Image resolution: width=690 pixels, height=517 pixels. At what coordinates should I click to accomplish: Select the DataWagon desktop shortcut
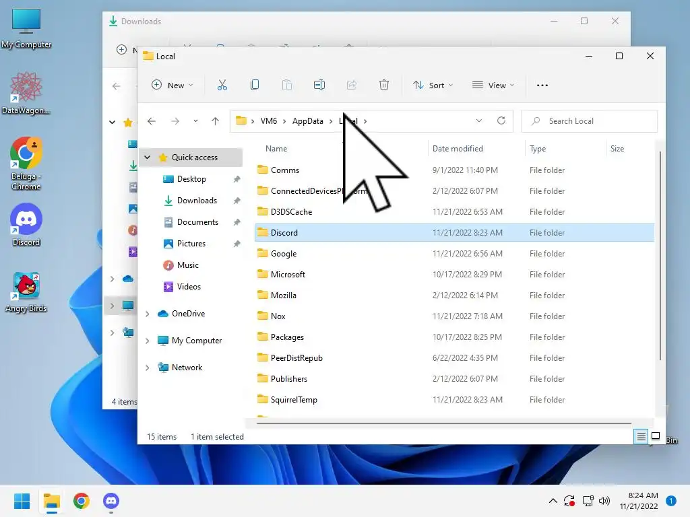click(26, 93)
